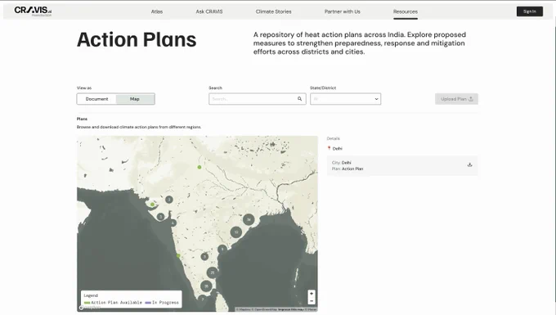Screen dimensions: 556x315
Task: Switch view to Document
Action: [x=96, y=99]
